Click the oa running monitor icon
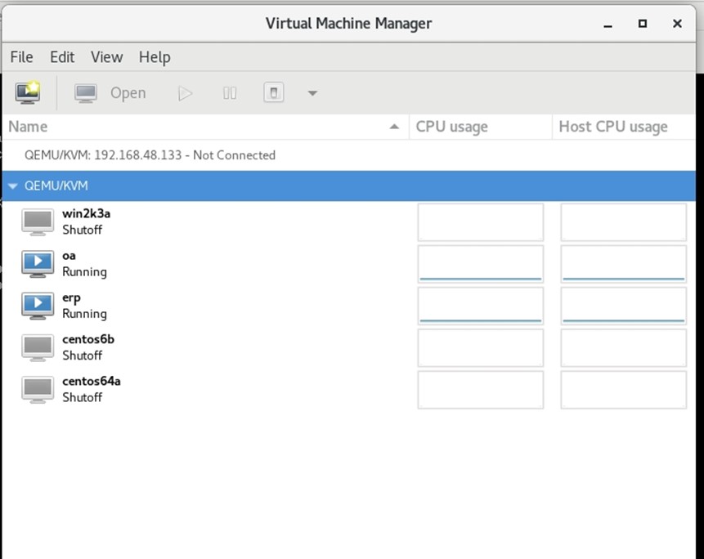Screen dimensions: 704x559 (x=38, y=264)
